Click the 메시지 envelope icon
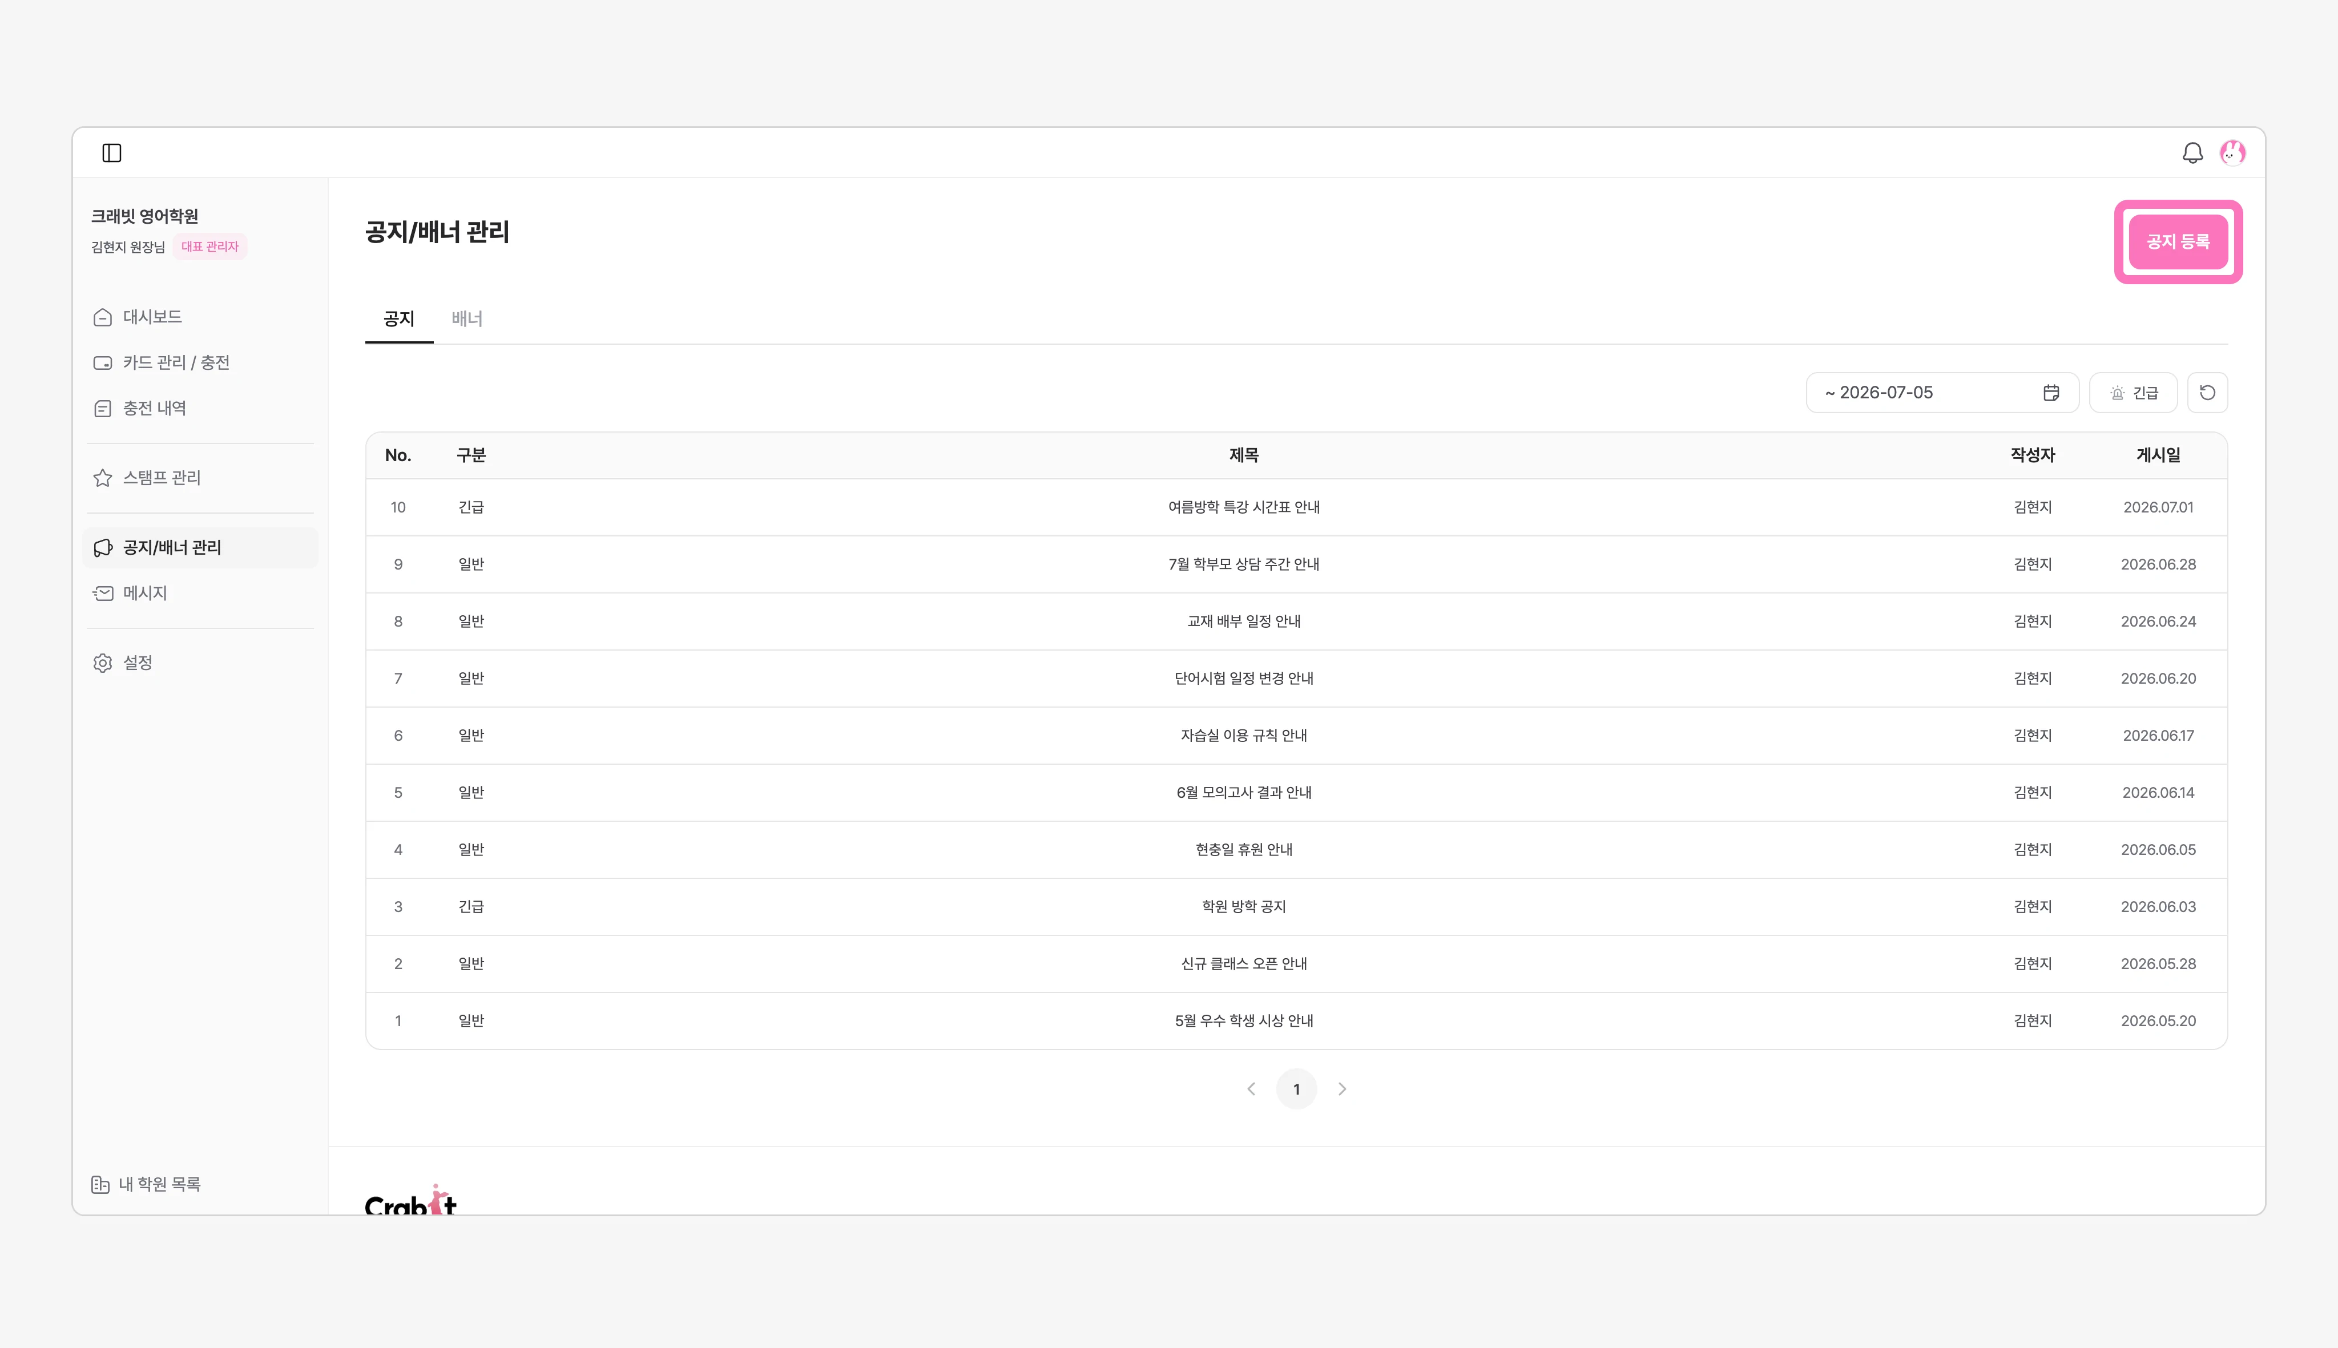The width and height of the screenshot is (2338, 1348). [x=103, y=594]
